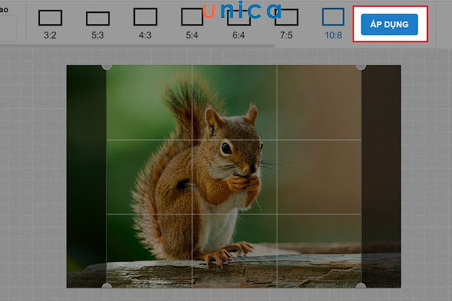Choose the 4:3 crop ratio
This screenshot has width=452, height=301.
[x=145, y=23]
